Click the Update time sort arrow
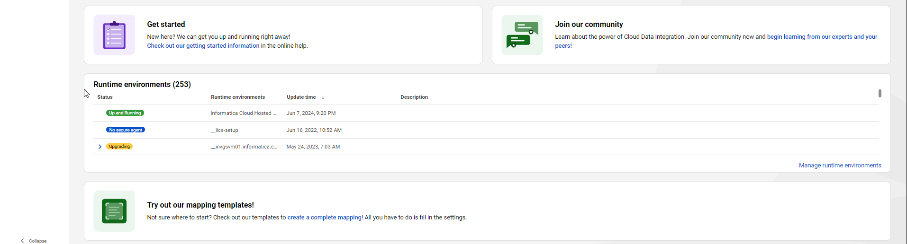The height and width of the screenshot is (244, 907). (x=323, y=97)
